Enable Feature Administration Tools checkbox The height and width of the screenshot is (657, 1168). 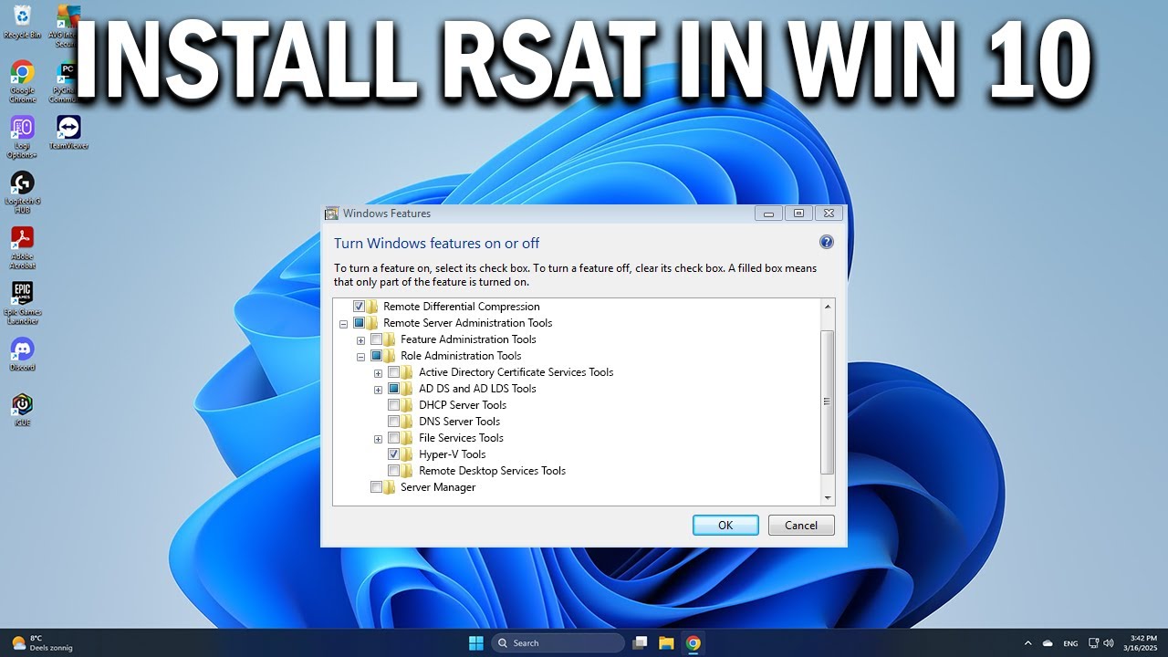click(376, 339)
